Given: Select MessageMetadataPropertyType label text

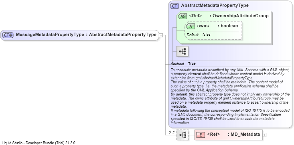Looking at the screenshot, I should pos(50,35).
